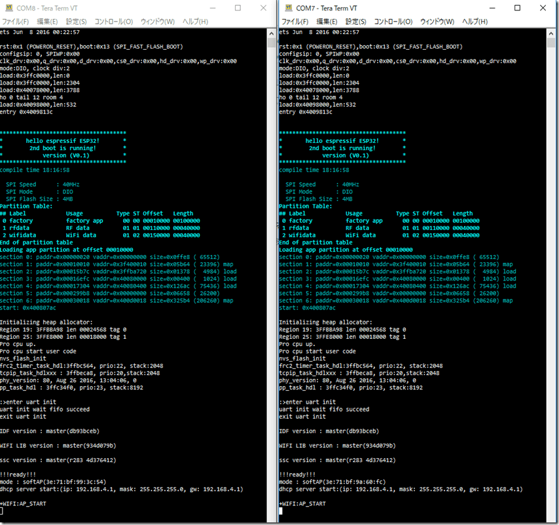Click 'IDF version : master(db93bceb)' in COM8

tap(50, 431)
